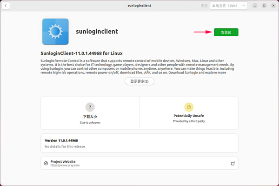Click the Sunlogin Remote Control description paragraph
The height and width of the screenshot is (186, 279).
137,66
